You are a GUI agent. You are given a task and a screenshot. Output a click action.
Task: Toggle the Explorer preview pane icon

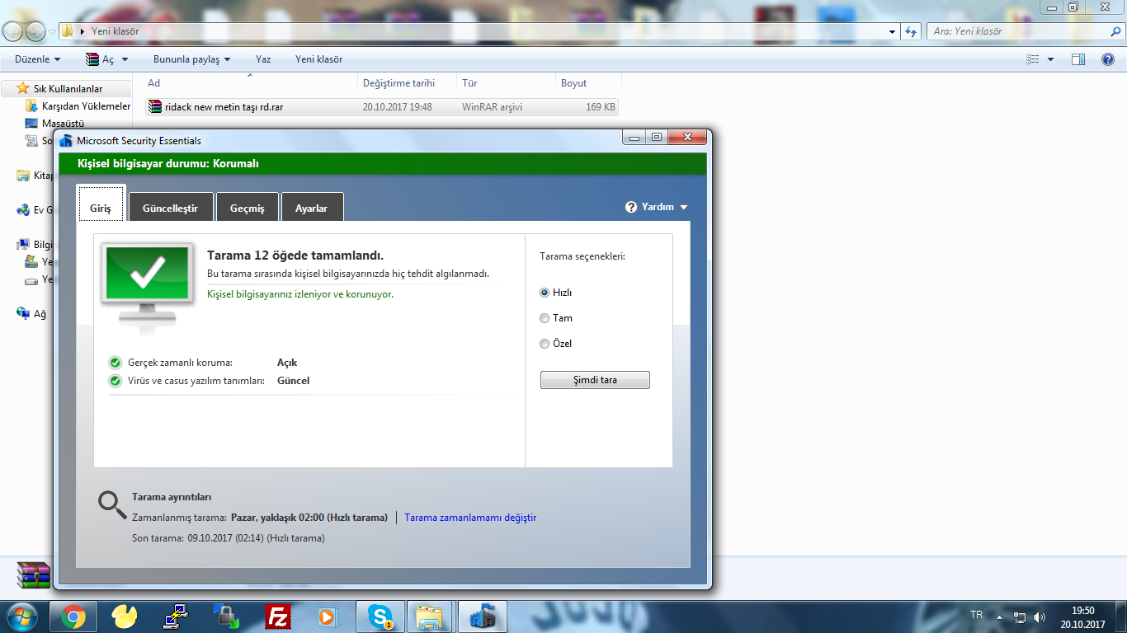point(1077,59)
